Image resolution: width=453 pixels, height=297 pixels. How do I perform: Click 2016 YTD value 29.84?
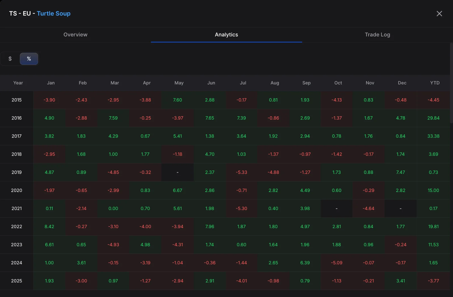pyautogui.click(x=433, y=118)
